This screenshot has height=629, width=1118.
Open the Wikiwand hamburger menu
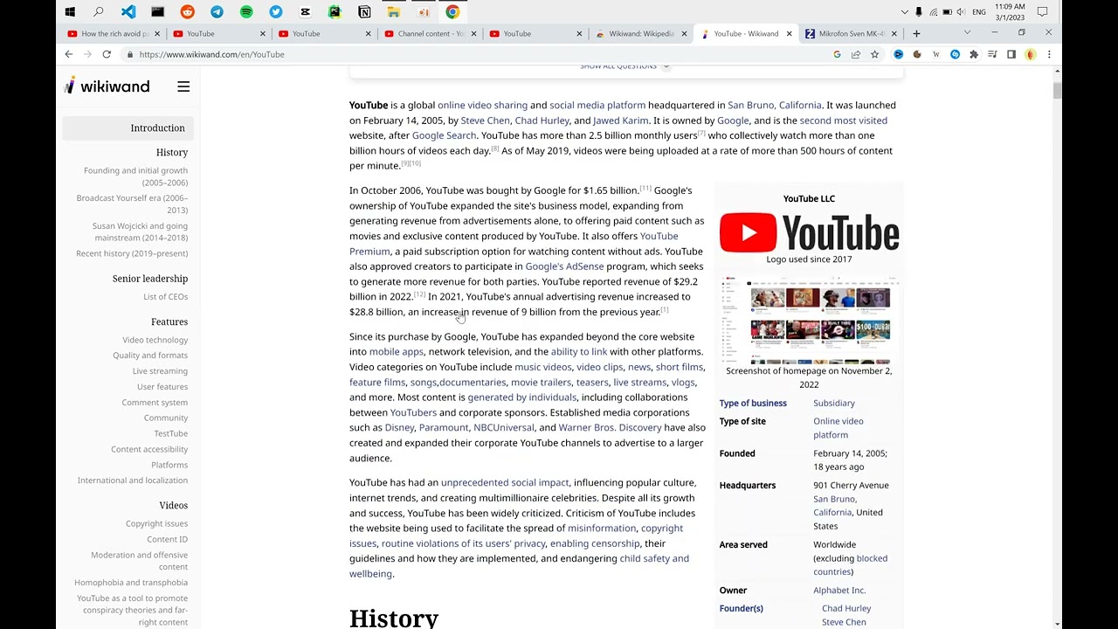(183, 86)
